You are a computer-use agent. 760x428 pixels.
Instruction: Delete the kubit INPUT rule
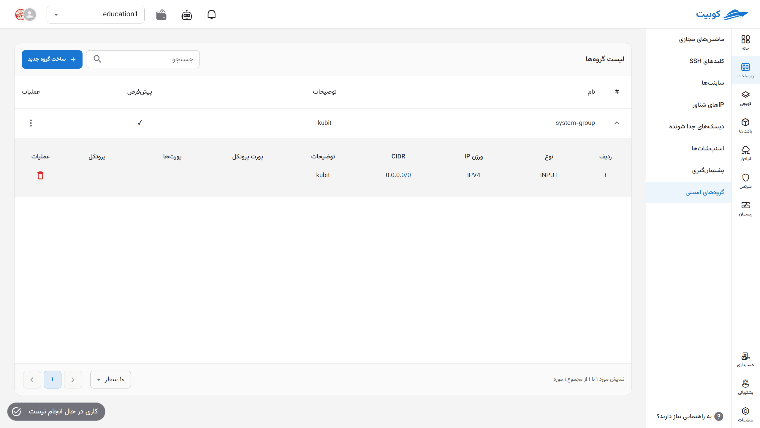(40, 175)
